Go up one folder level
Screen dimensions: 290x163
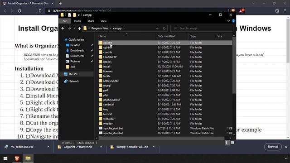(79, 28)
